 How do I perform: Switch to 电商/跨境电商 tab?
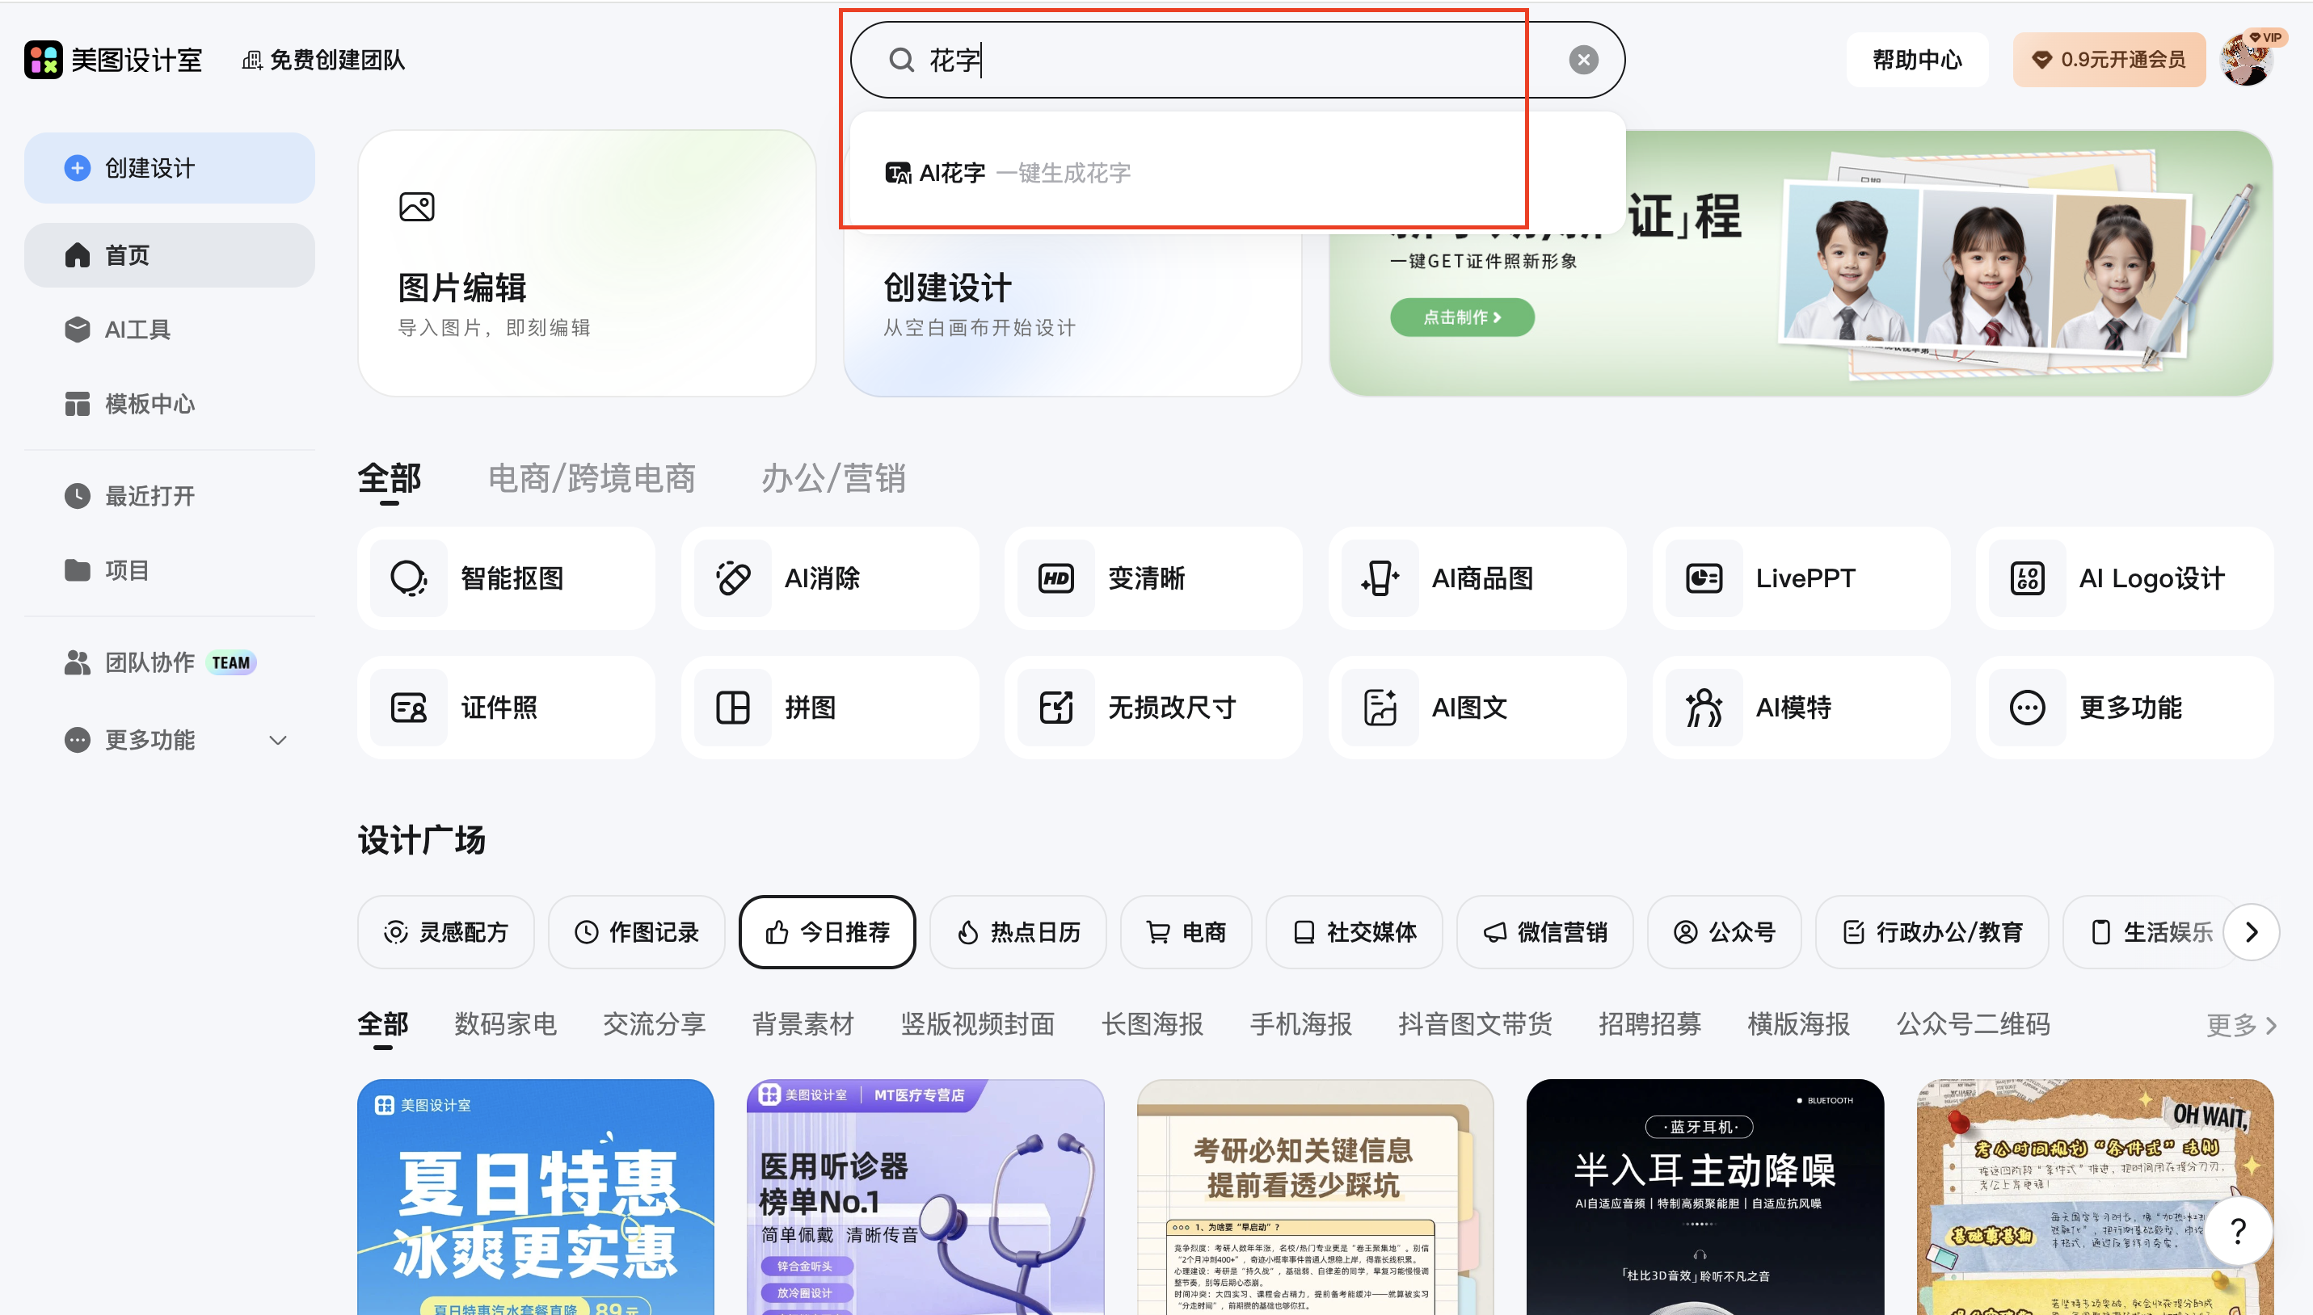point(592,479)
